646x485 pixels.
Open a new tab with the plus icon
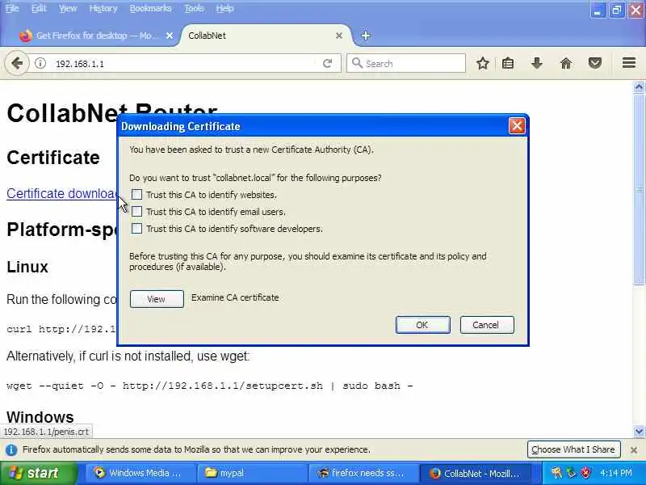pyautogui.click(x=366, y=36)
